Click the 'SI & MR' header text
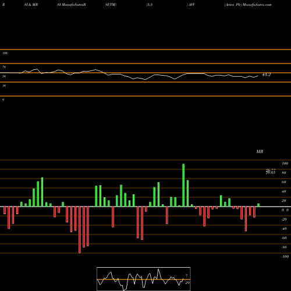Image resolution: width=291 pixels, height=291 pixels. [31, 5]
